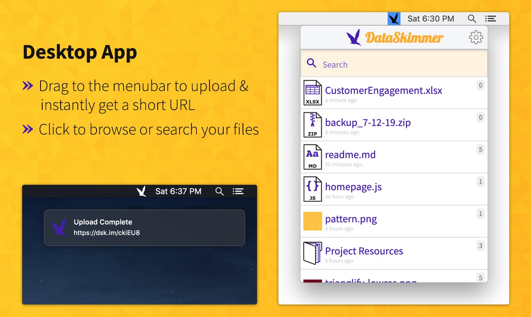Viewport: 531px width, 317px height.
Task: Click '35 minutes ago' timestamp
Action: pyautogui.click(x=343, y=165)
